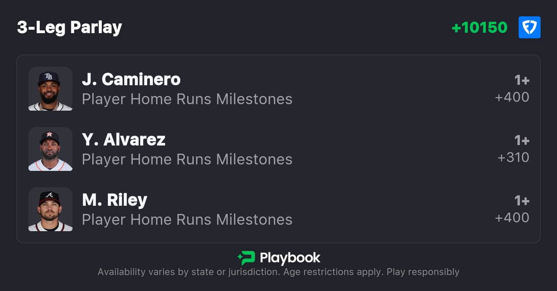Select Caminero's +400 odds value
Viewport: 557px width, 291px height.
coord(512,97)
